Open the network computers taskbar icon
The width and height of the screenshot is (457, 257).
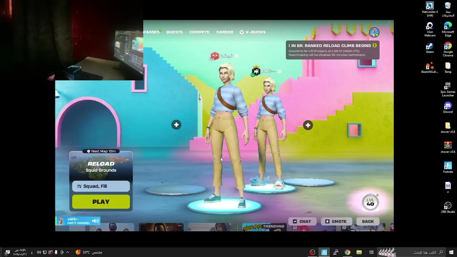point(336,252)
